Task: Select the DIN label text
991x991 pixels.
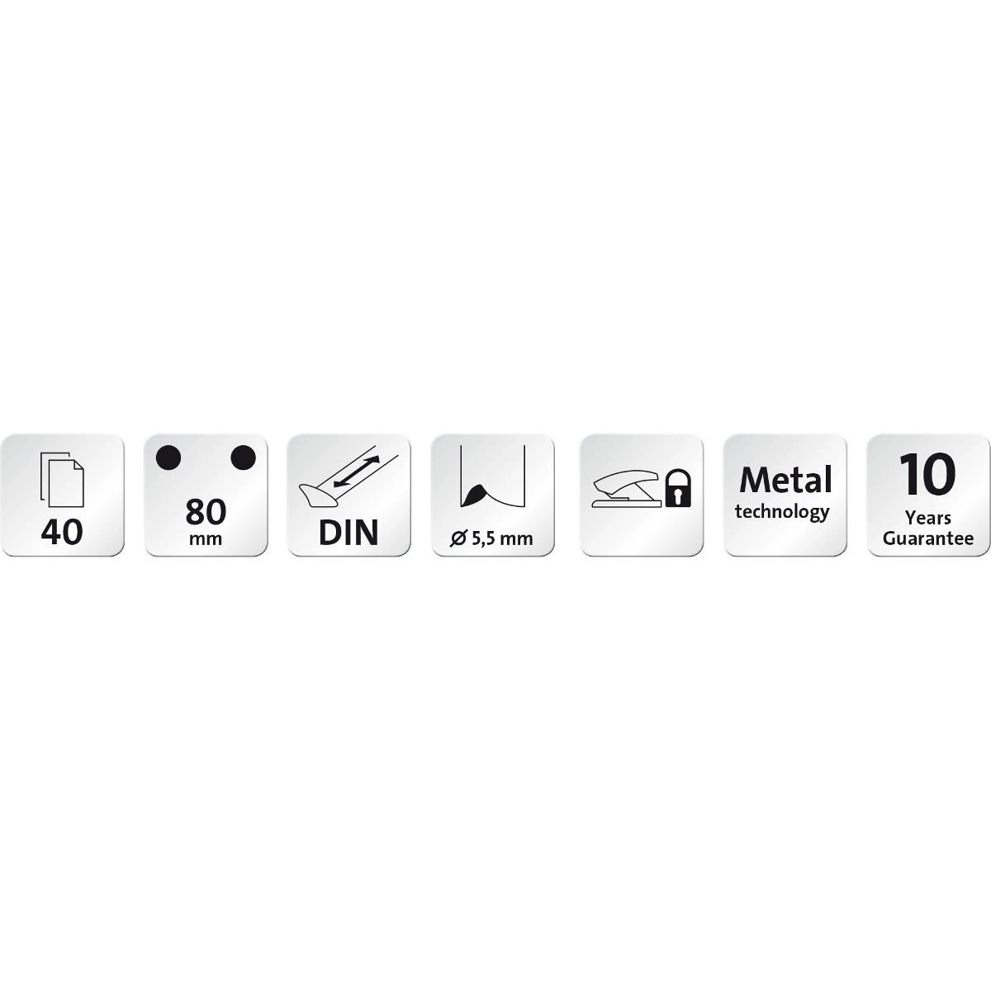Action: tap(349, 533)
